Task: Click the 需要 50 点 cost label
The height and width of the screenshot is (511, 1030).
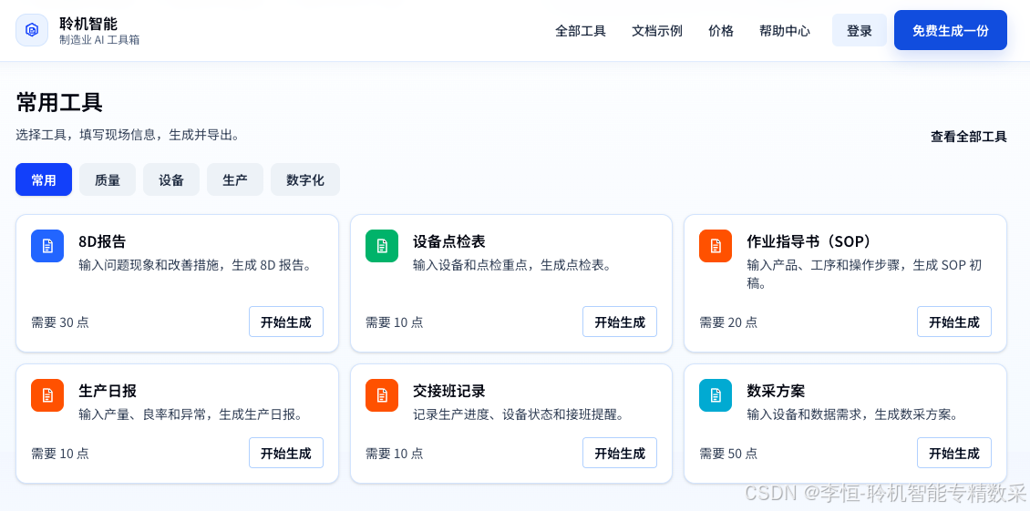Action: (x=727, y=454)
